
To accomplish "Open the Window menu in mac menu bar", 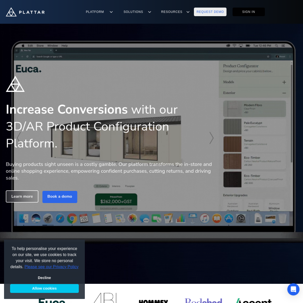I will [53, 45].
